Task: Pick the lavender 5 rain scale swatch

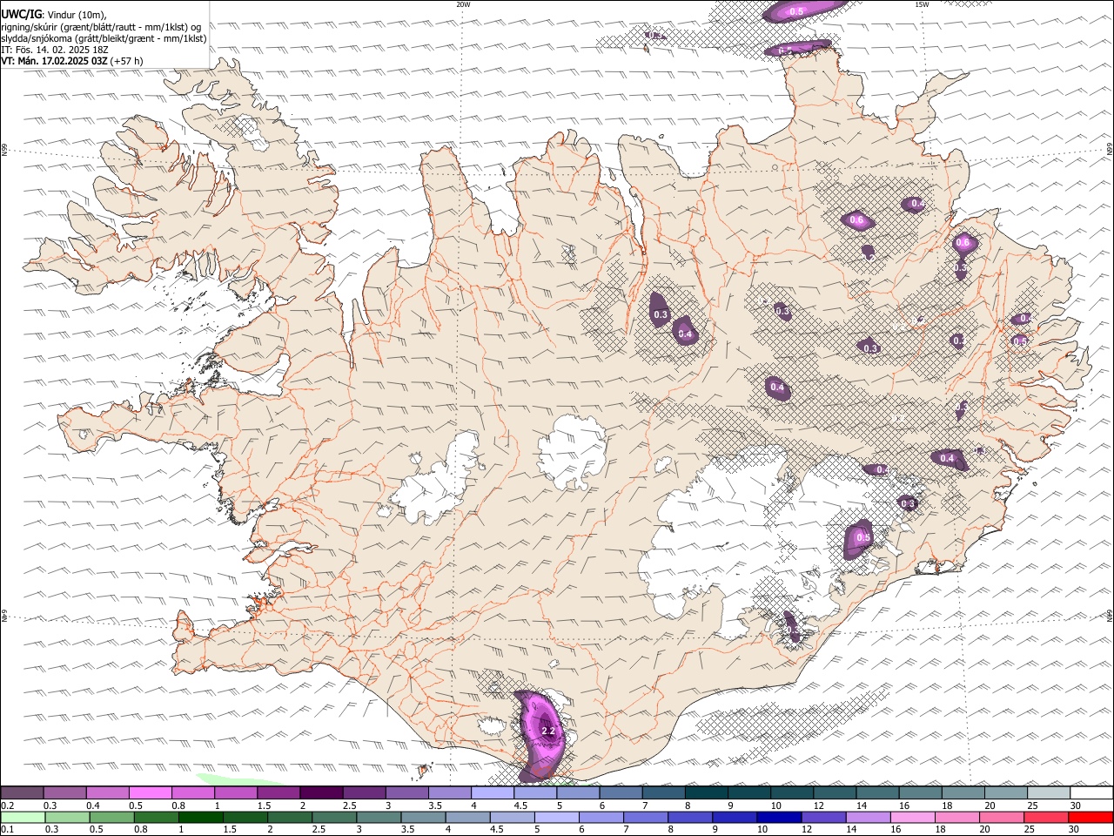Action: [556, 817]
